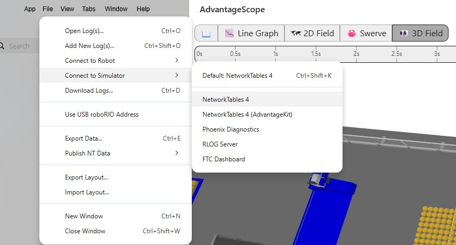Image resolution: width=456 pixels, height=245 pixels.
Task: Select RLOG Server source
Action: point(267,144)
